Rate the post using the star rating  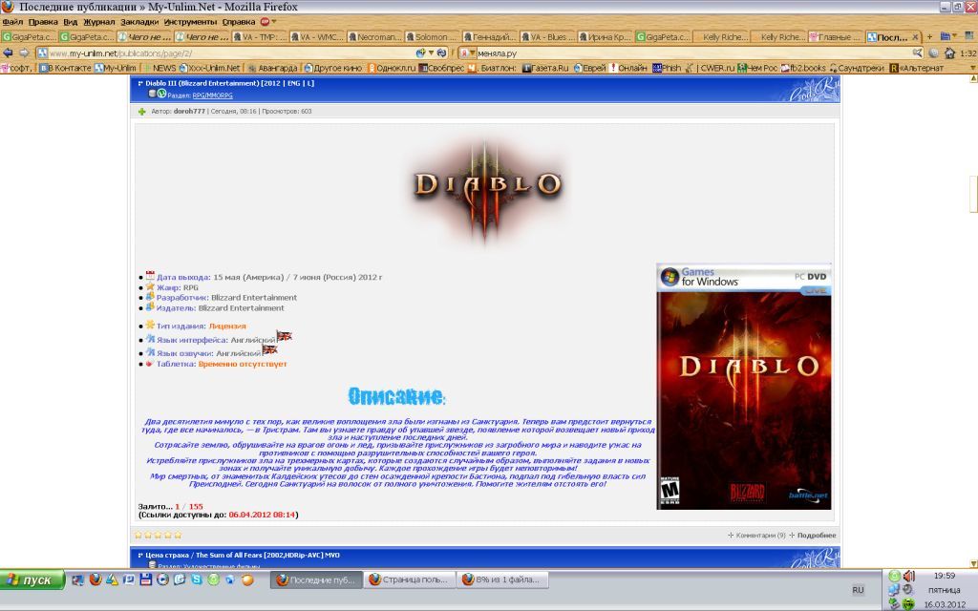158,535
